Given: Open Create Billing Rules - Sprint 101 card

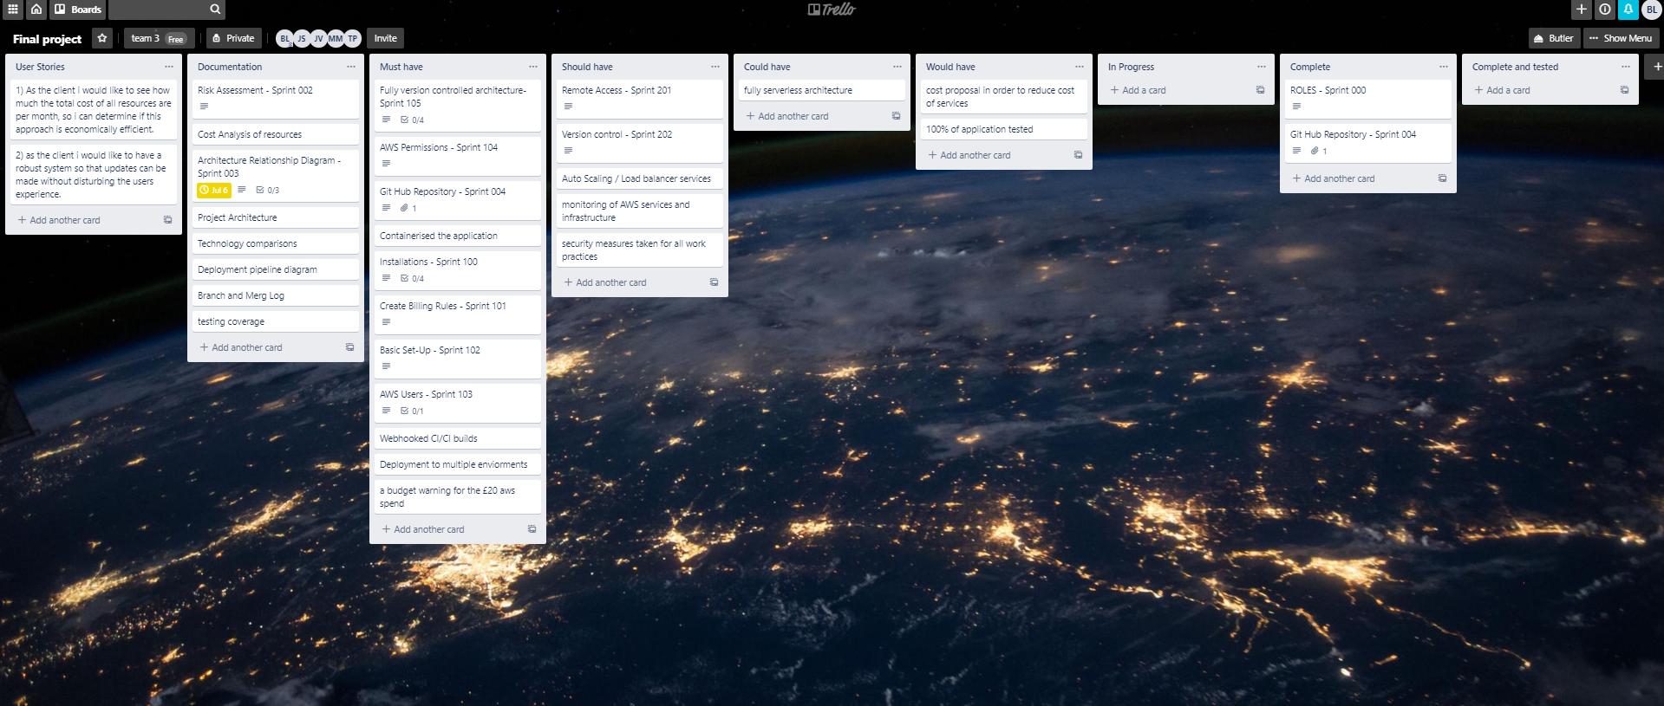Looking at the screenshot, I should tap(458, 314).
